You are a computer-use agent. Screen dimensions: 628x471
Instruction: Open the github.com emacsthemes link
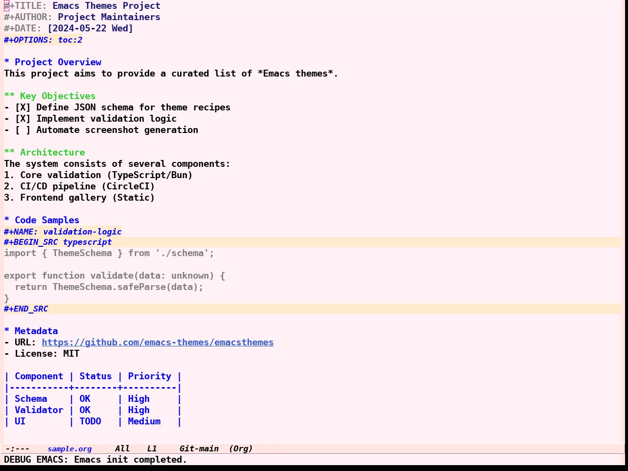pos(157,342)
